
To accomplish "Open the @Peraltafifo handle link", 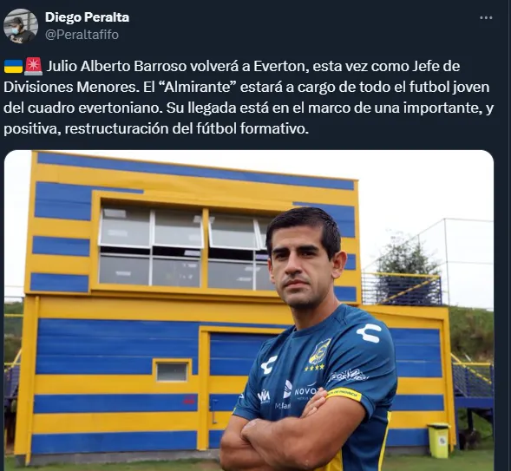I will (x=82, y=35).
